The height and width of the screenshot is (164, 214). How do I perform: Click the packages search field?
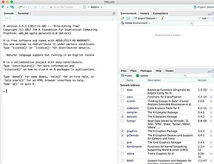coord(196,76)
